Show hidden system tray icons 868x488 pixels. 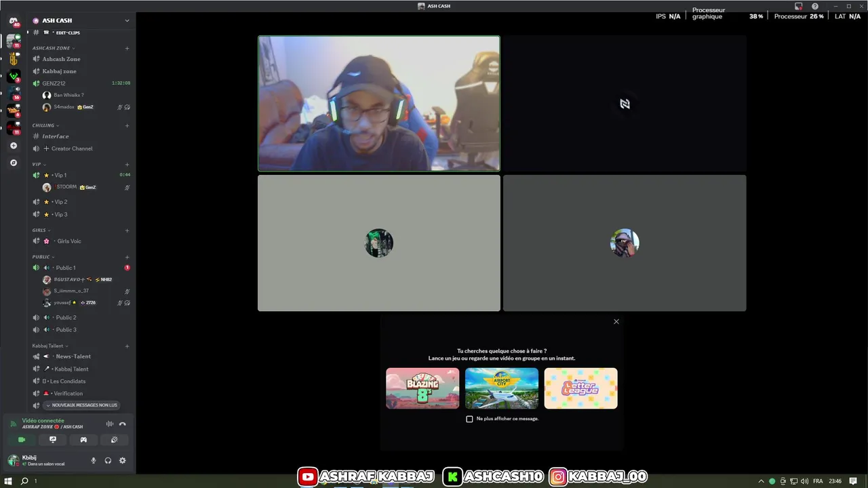[761, 481]
